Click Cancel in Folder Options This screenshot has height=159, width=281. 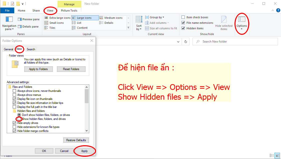(64, 151)
